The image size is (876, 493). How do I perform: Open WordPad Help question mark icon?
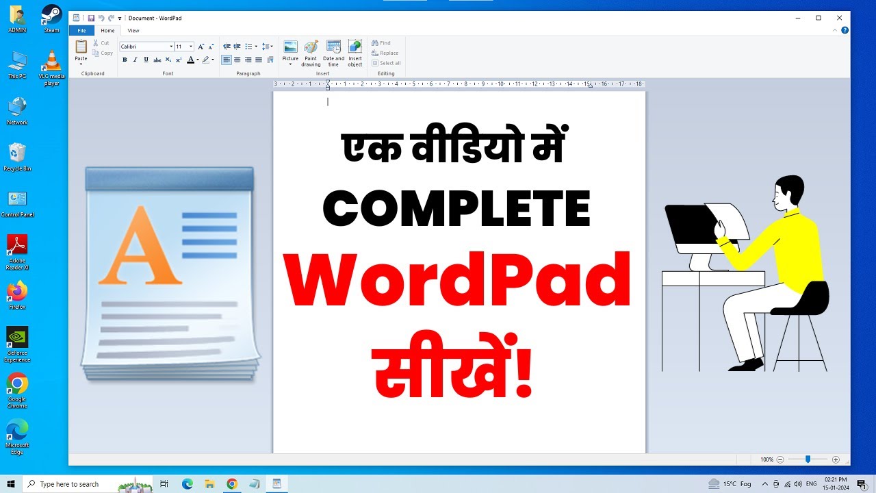(x=845, y=31)
